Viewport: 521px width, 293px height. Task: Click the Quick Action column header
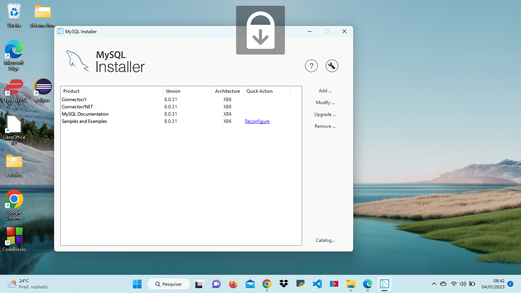pyautogui.click(x=267, y=91)
